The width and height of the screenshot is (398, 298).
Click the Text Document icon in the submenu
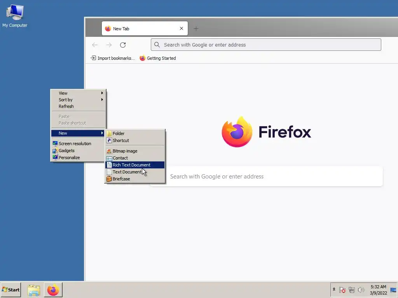(x=109, y=172)
